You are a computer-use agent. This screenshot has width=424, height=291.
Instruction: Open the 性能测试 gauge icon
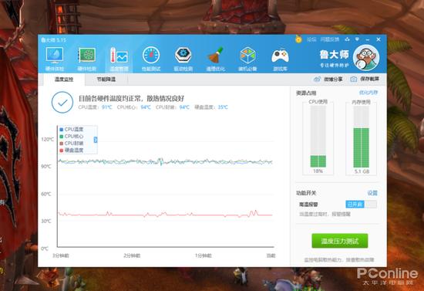click(x=151, y=59)
